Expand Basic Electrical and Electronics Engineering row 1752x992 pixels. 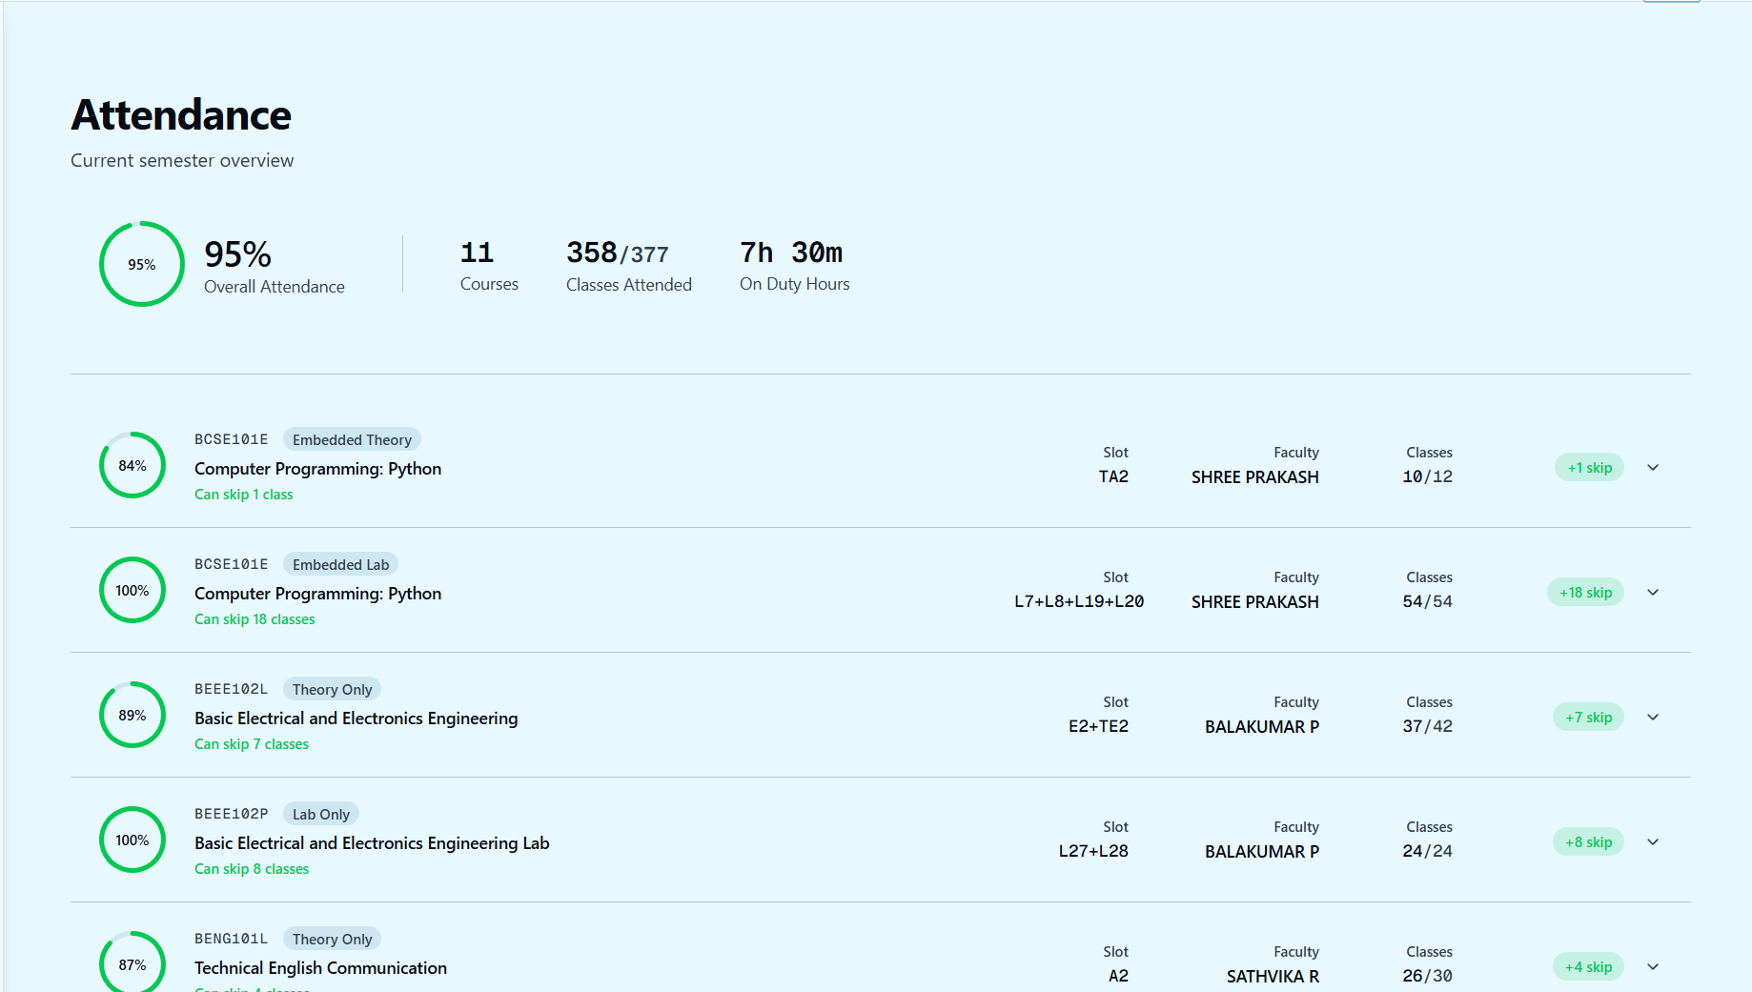point(1653,717)
